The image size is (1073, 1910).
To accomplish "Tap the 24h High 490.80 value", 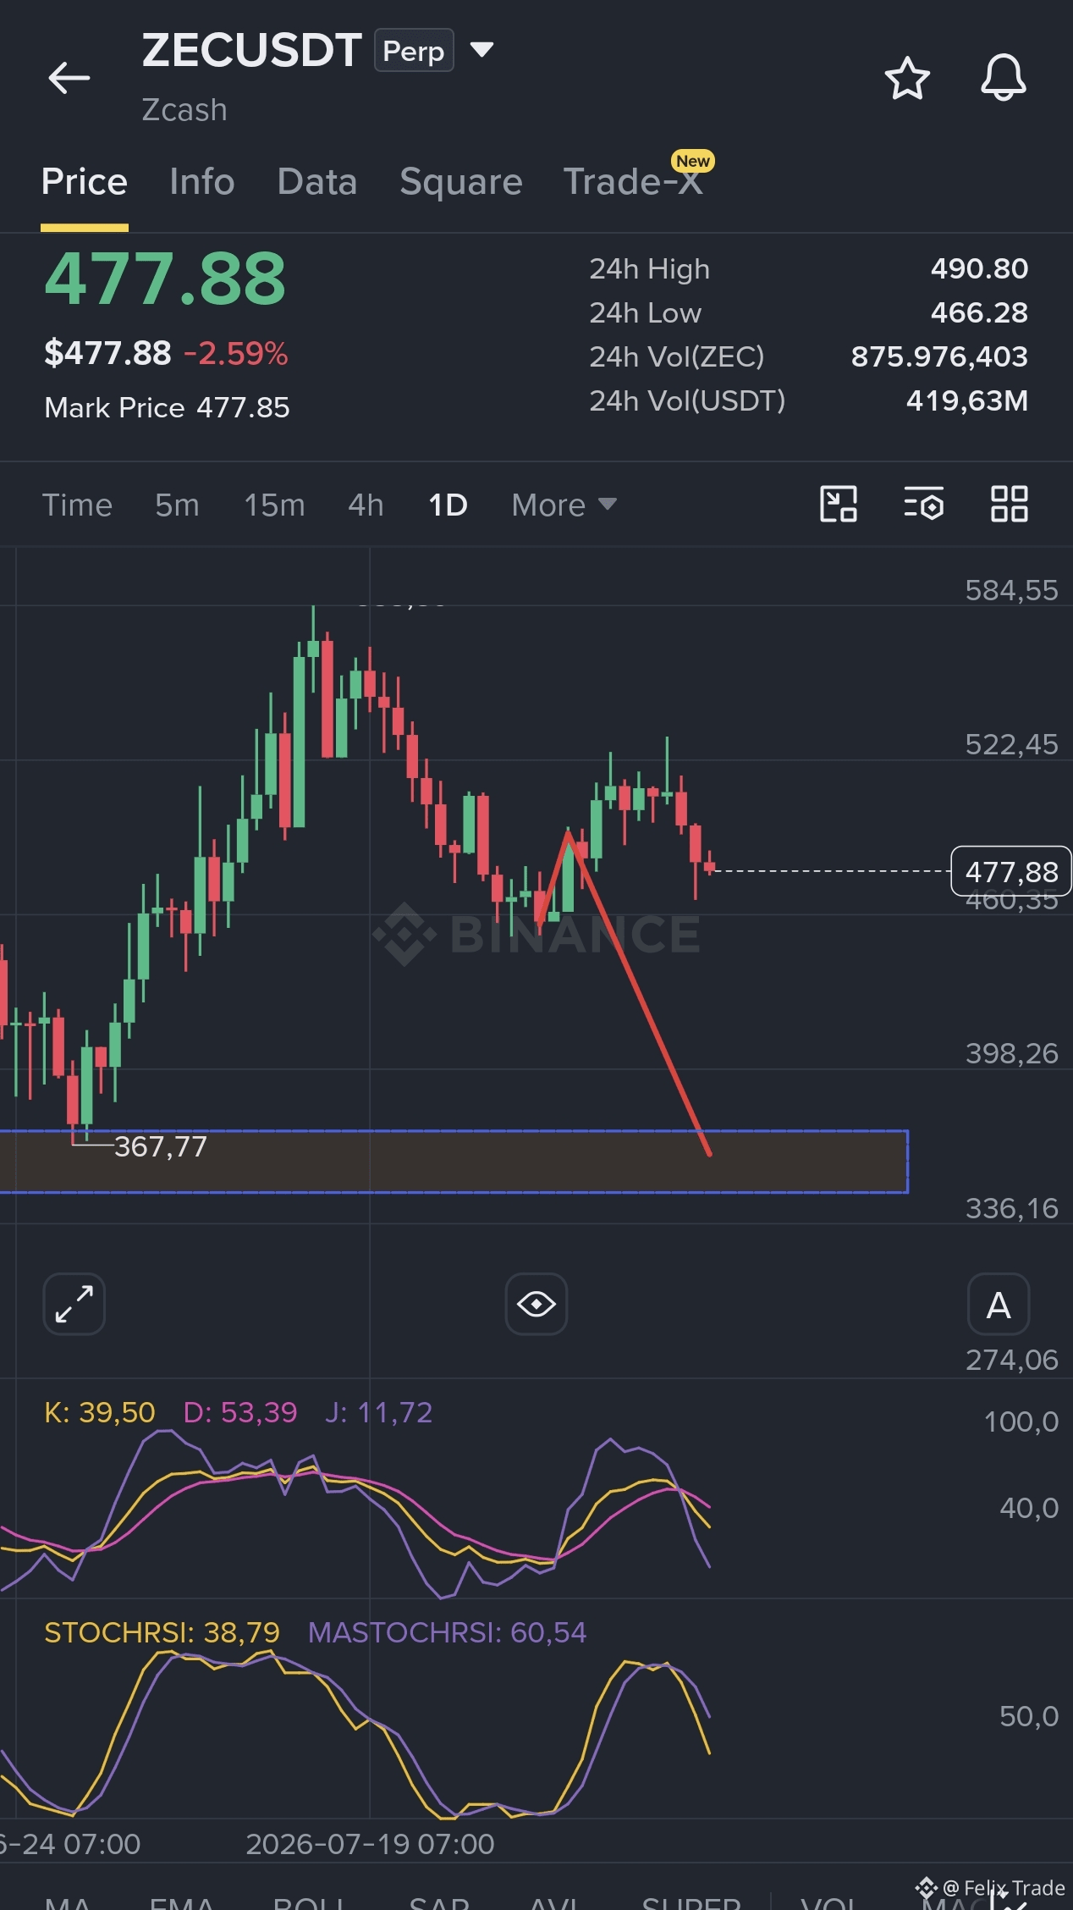I will pos(979,269).
